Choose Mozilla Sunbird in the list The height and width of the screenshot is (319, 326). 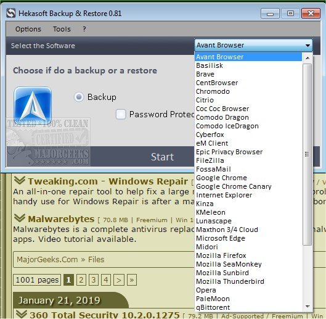[x=248, y=273]
